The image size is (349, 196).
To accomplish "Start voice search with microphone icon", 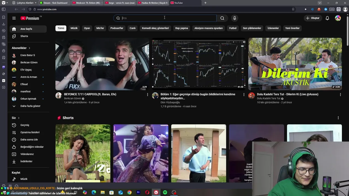I will 234,18.
